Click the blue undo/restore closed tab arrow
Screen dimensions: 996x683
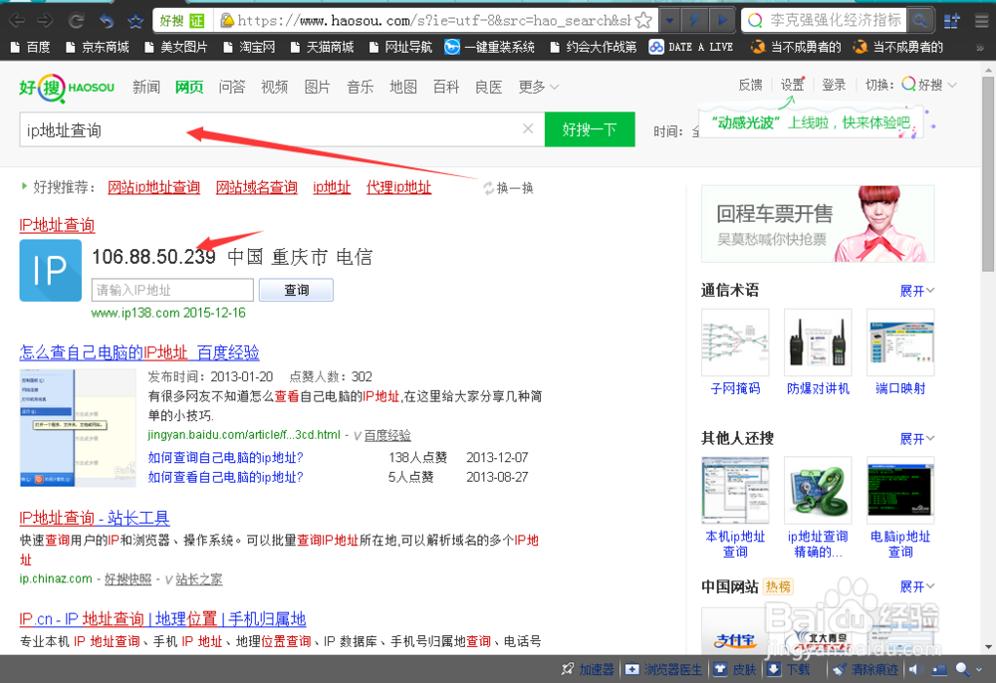point(107,20)
